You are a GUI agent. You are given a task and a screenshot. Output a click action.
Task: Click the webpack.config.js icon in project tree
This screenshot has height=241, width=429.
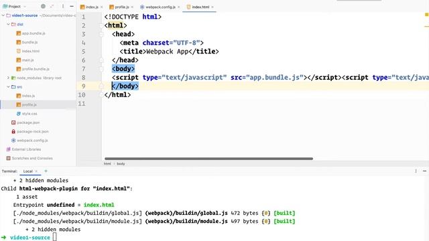(x=13, y=141)
